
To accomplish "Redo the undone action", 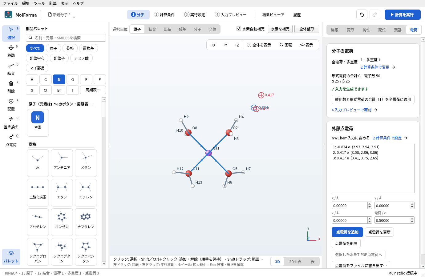I will pos(375,14).
